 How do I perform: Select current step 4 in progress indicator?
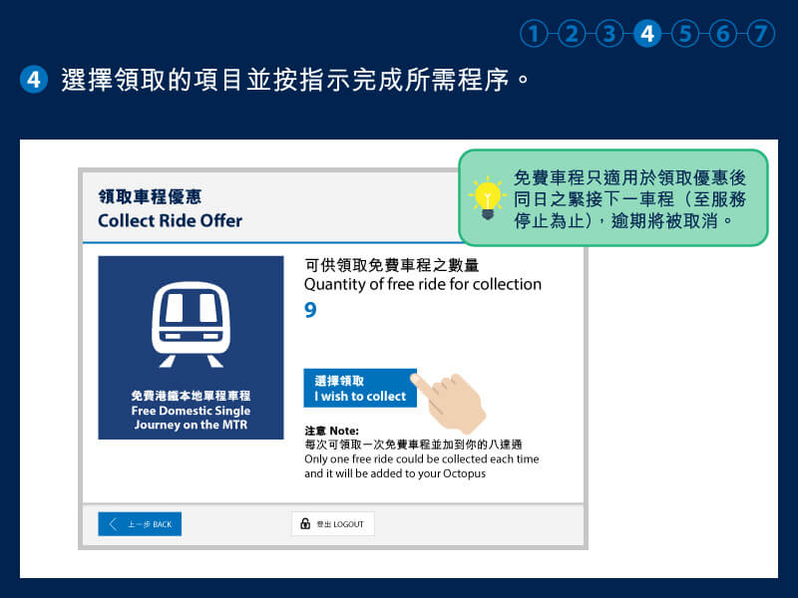(x=647, y=34)
